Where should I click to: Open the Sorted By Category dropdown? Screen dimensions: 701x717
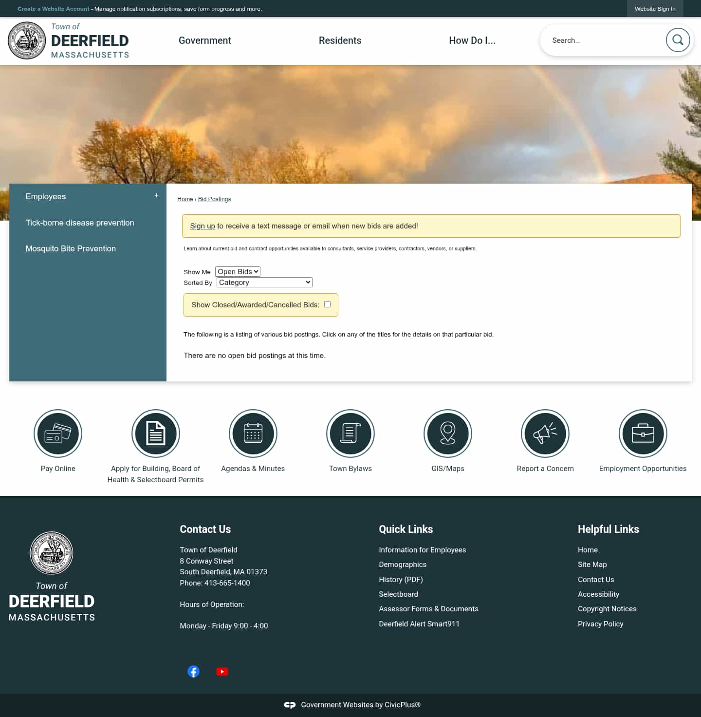[x=264, y=283]
